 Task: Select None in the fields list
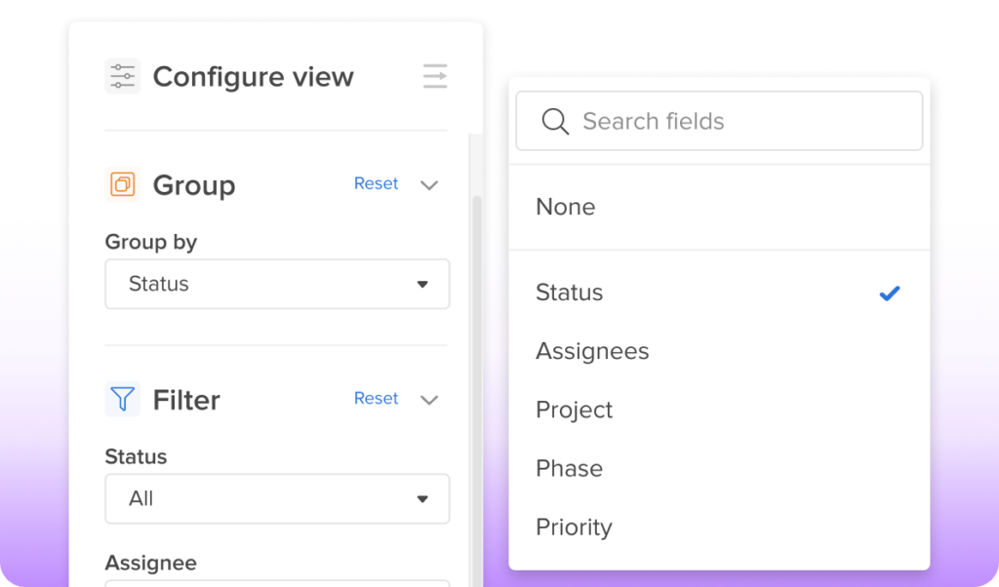tap(565, 207)
